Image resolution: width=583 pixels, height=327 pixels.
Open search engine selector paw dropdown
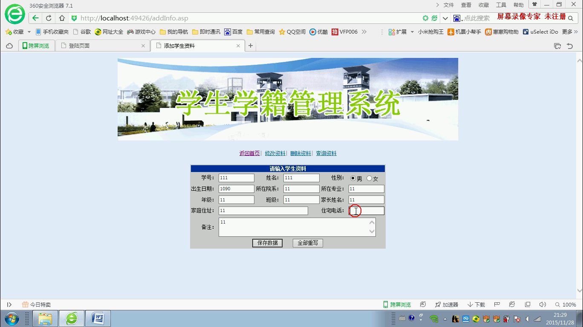click(458, 18)
